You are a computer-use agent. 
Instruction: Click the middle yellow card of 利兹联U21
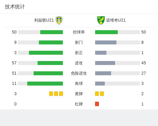[56, 94]
